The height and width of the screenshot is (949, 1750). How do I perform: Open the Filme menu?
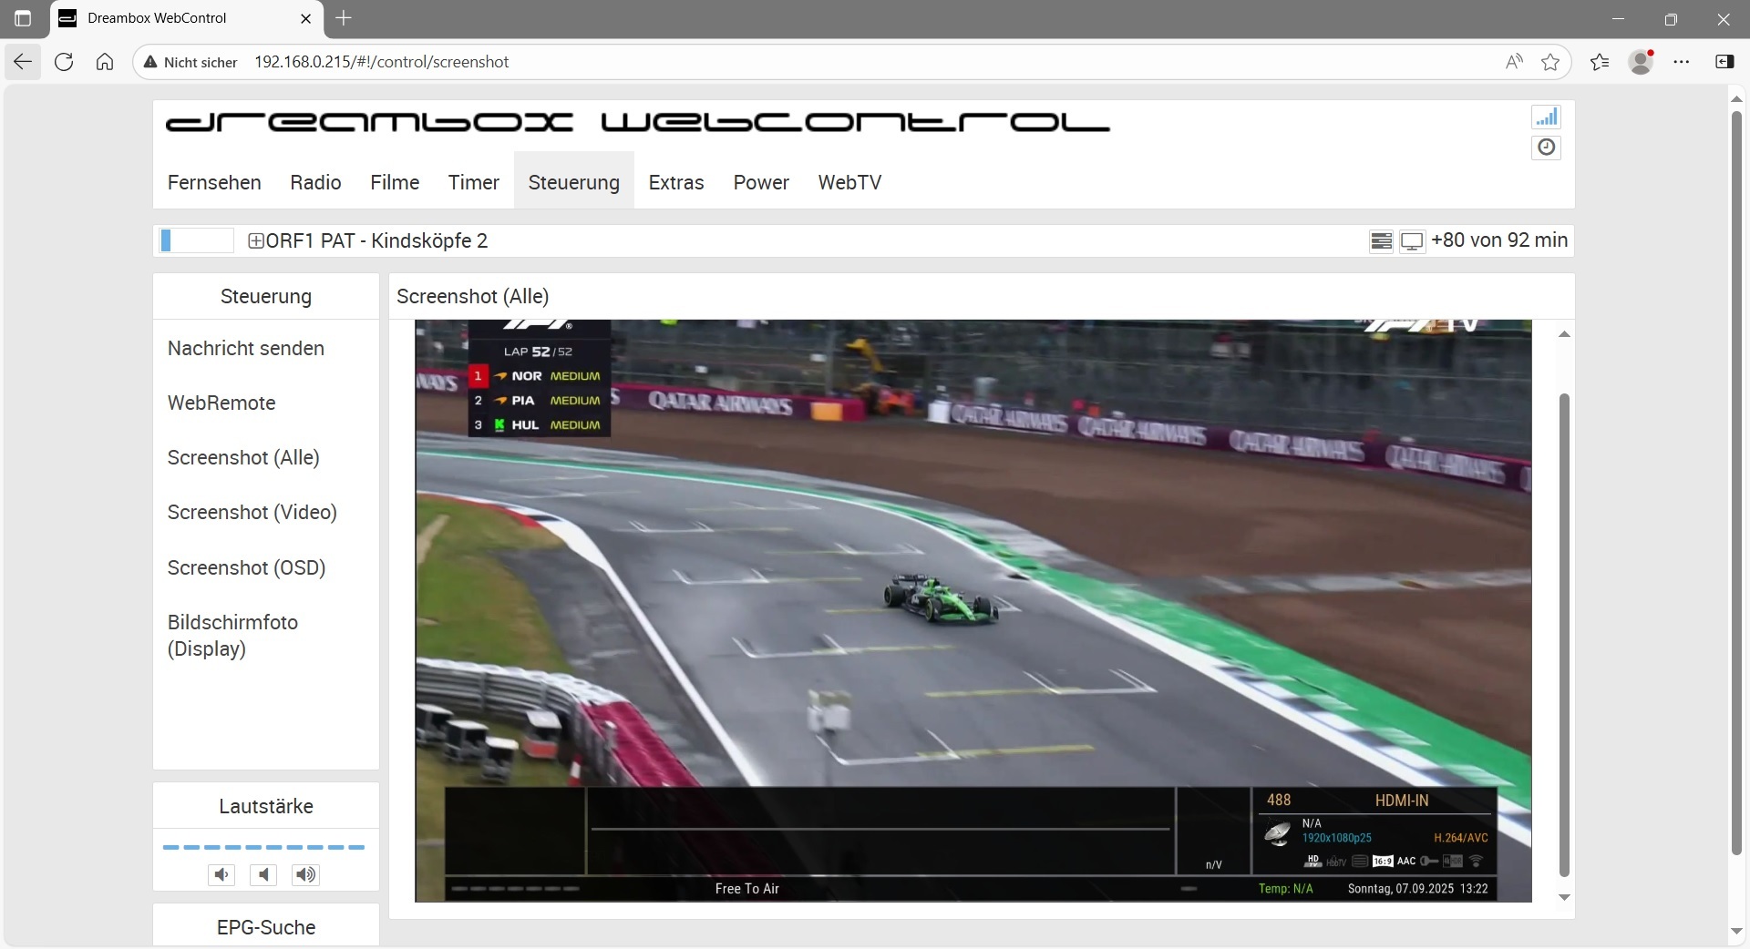coord(395,182)
